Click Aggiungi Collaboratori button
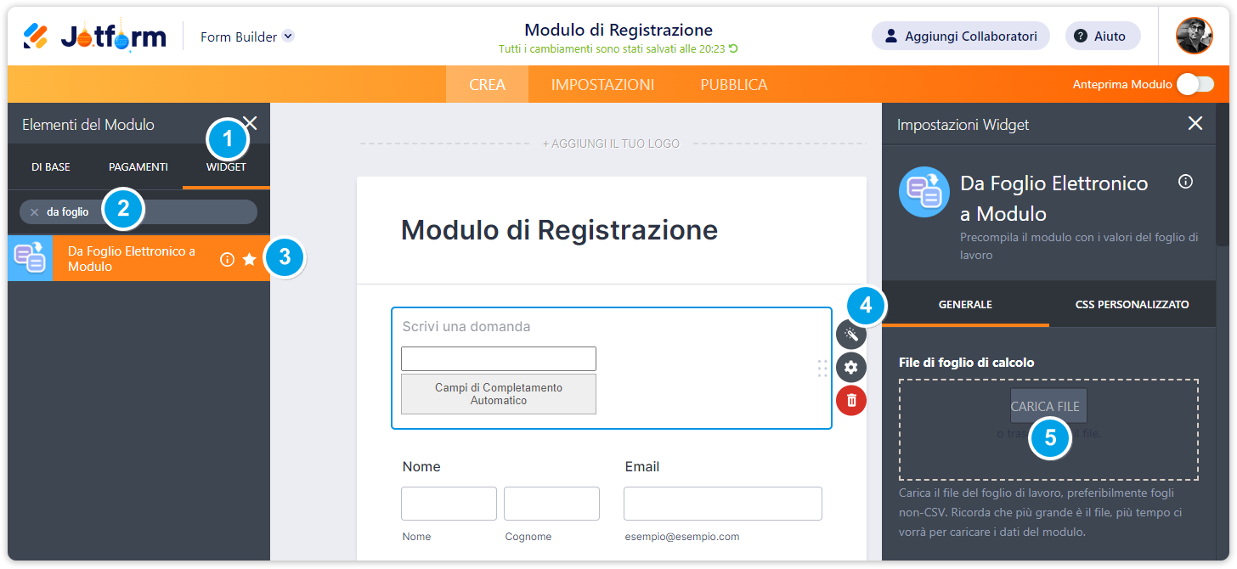The image size is (1237, 569). pyautogui.click(x=960, y=37)
